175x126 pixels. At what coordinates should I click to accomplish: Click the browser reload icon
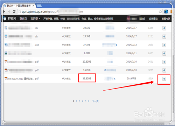(x=14, y=12)
